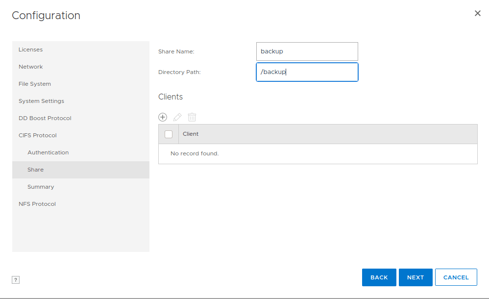This screenshot has height=299, width=489.
Task: Click the edit client pencil icon
Action: [177, 117]
